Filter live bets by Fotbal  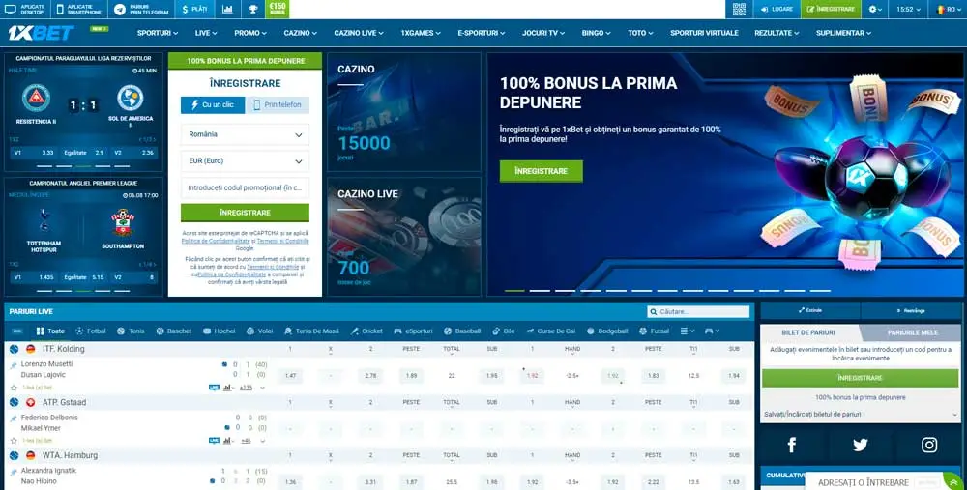90,331
